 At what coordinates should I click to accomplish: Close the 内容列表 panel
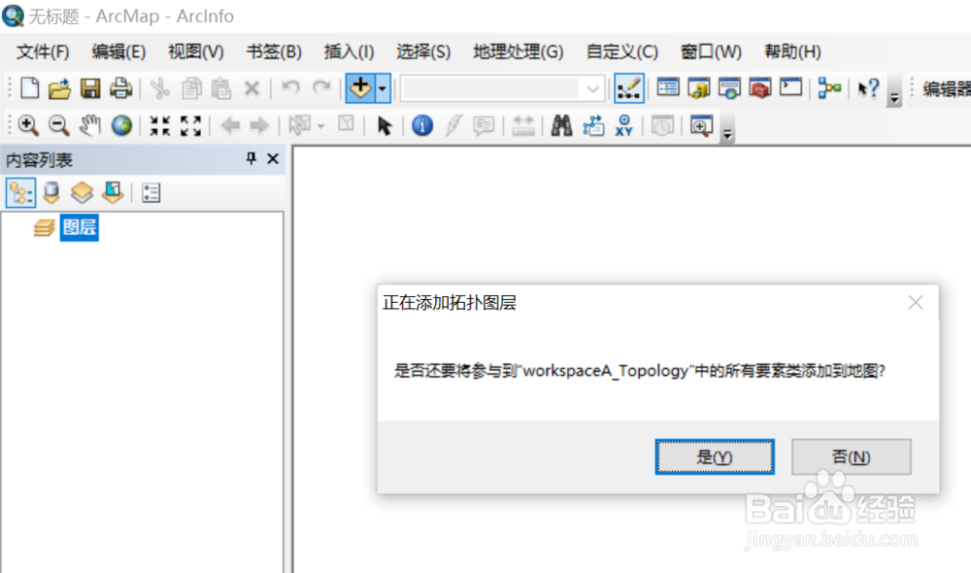[x=273, y=158]
